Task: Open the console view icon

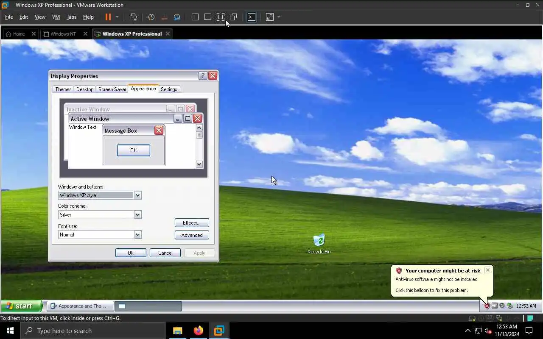Action: pos(252,17)
